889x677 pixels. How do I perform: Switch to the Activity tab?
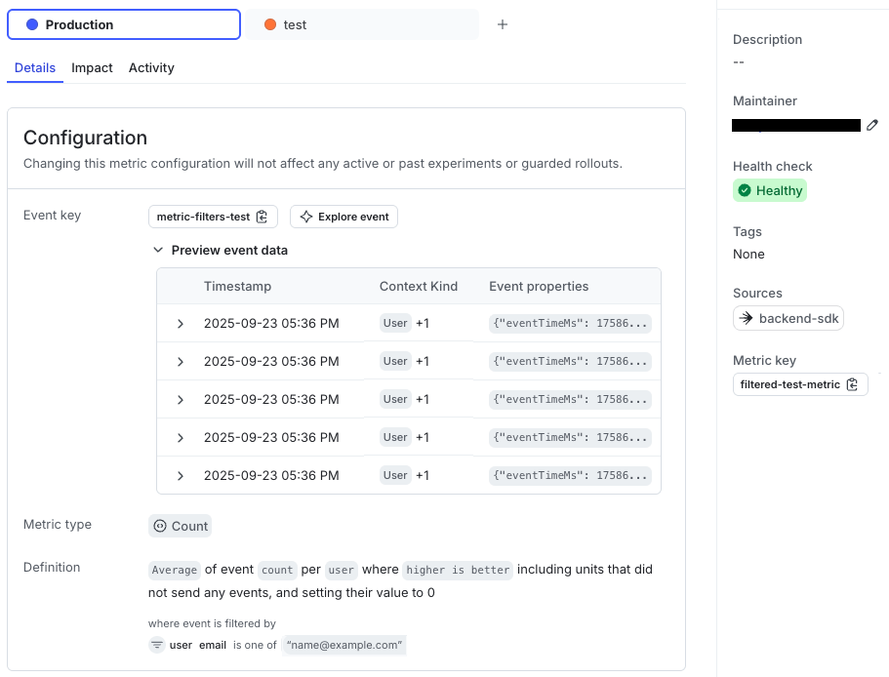(151, 67)
